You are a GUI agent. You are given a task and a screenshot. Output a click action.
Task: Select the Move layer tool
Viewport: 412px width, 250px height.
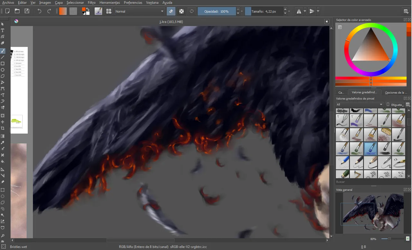pyautogui.click(x=3, y=122)
